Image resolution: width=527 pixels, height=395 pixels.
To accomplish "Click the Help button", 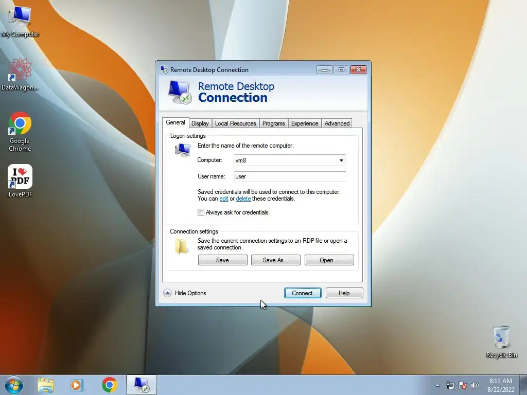I will click(x=344, y=293).
